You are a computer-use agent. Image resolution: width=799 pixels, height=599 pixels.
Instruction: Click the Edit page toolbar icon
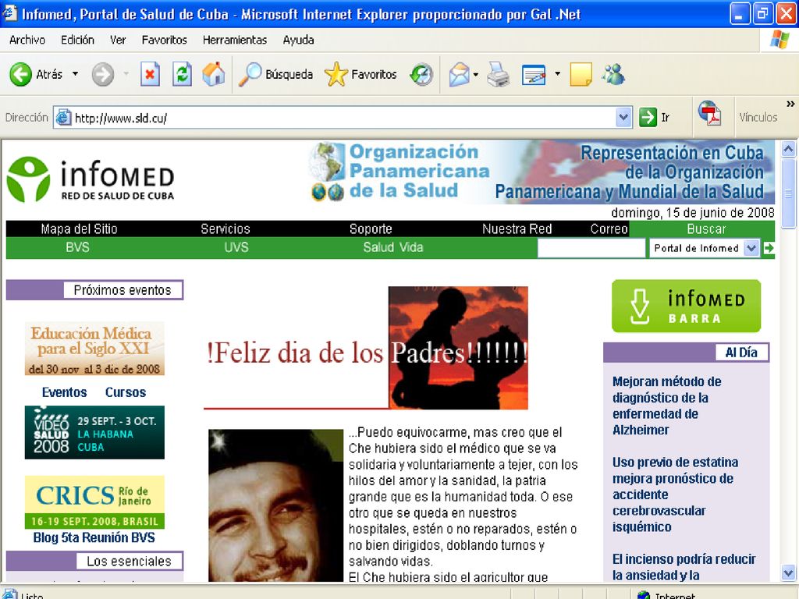coord(534,75)
